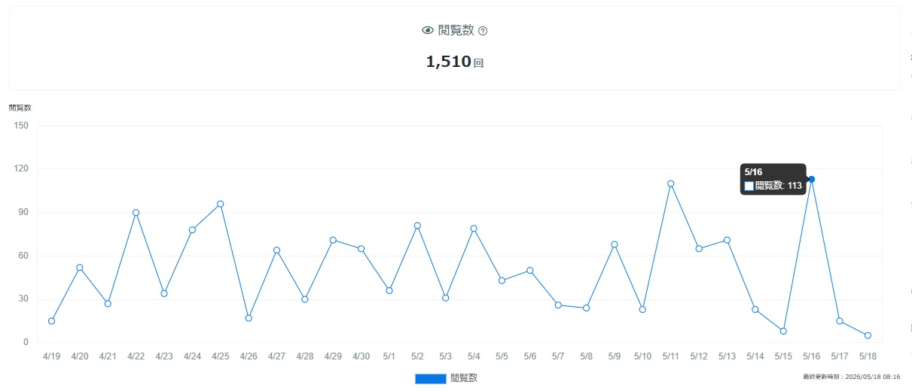Select the 5/3 data point on the line
The height and width of the screenshot is (391, 912).
[x=445, y=298]
